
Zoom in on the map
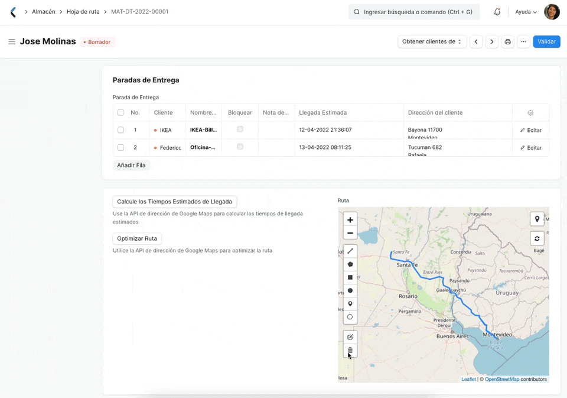click(350, 220)
